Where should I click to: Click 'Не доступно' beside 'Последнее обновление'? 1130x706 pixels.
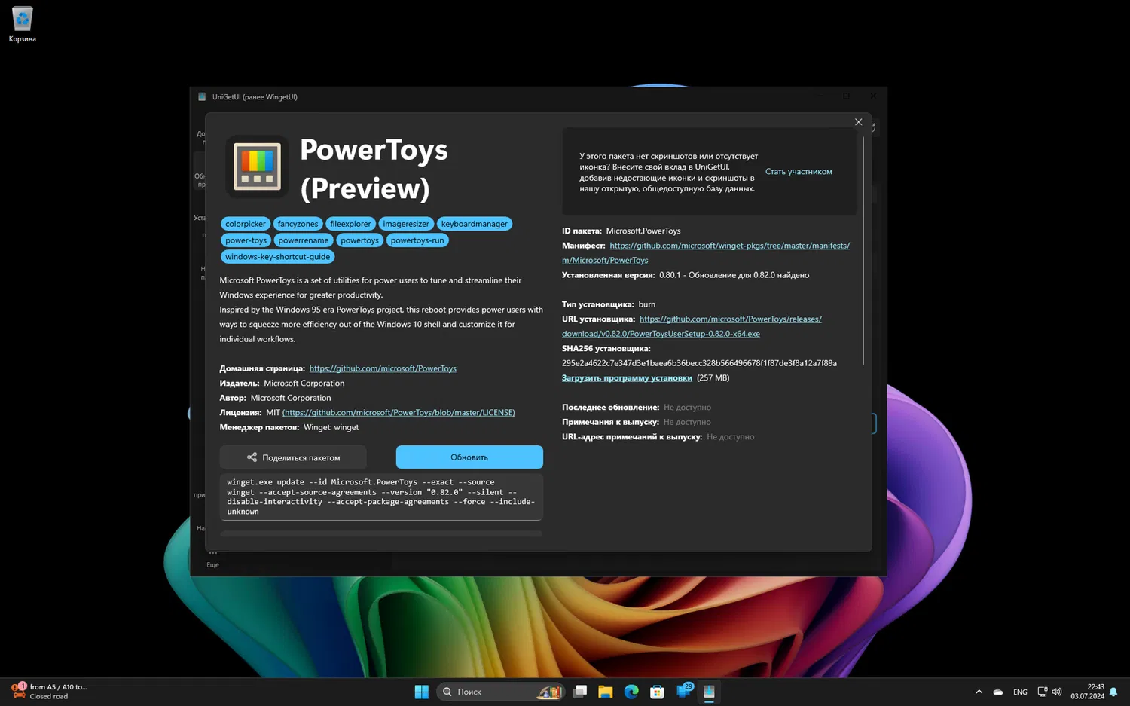coord(687,408)
